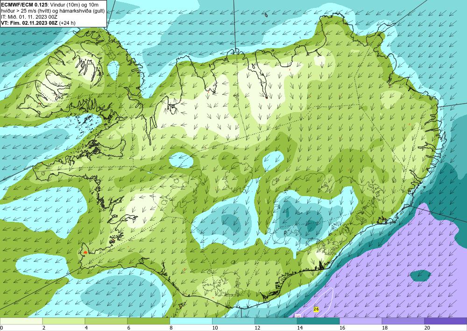Screen dimensions: 467x331
Task: Select the light cyan 8–10 m/s legend swatch
Action: pos(191,321)
